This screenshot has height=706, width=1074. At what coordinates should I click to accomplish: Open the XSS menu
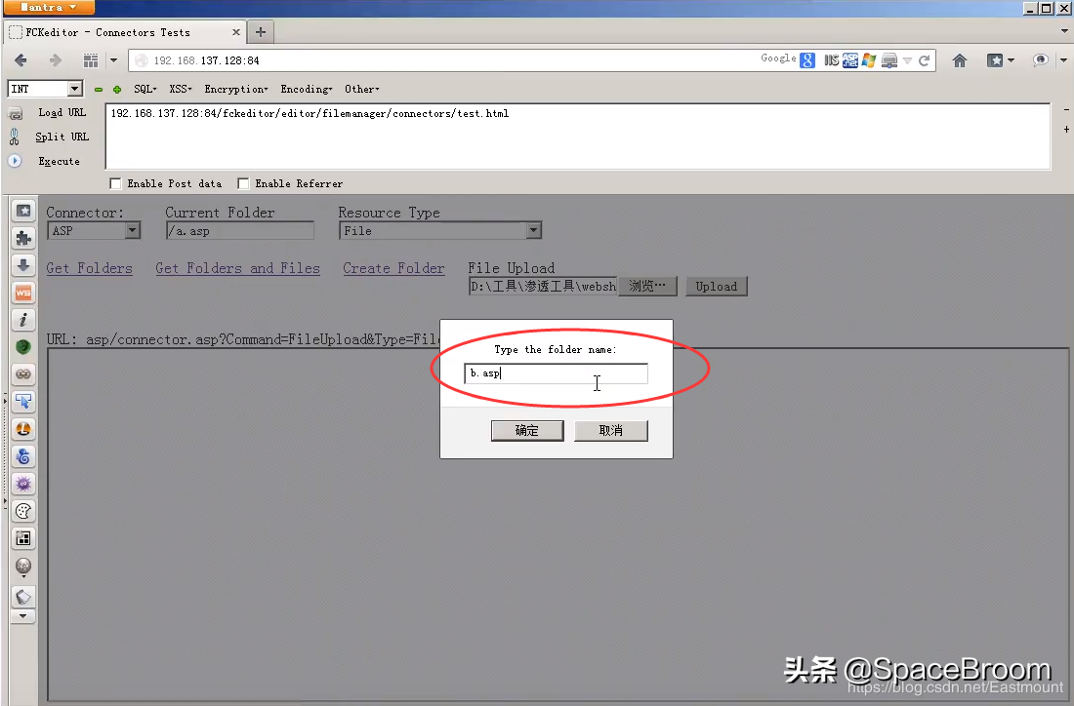[x=181, y=89]
